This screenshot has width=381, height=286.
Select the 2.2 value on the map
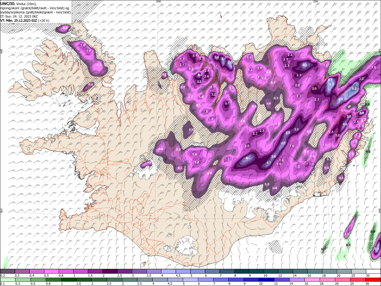click(317, 100)
